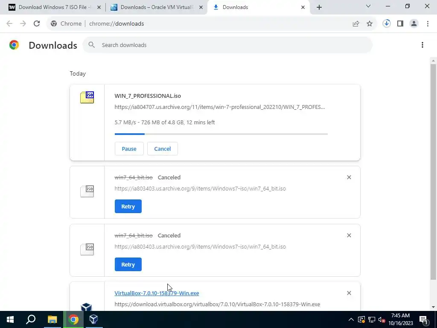Click the WIN_7_PROFESSIONAL.iso file icon
437x328 pixels.
click(87, 97)
